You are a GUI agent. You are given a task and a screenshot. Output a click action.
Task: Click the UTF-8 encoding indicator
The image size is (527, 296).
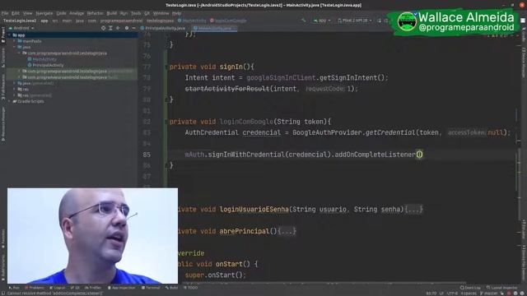pos(452,294)
